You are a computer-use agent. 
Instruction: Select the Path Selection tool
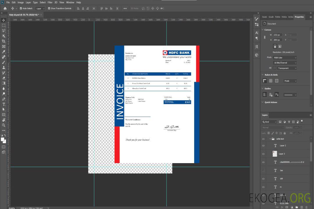(3, 109)
